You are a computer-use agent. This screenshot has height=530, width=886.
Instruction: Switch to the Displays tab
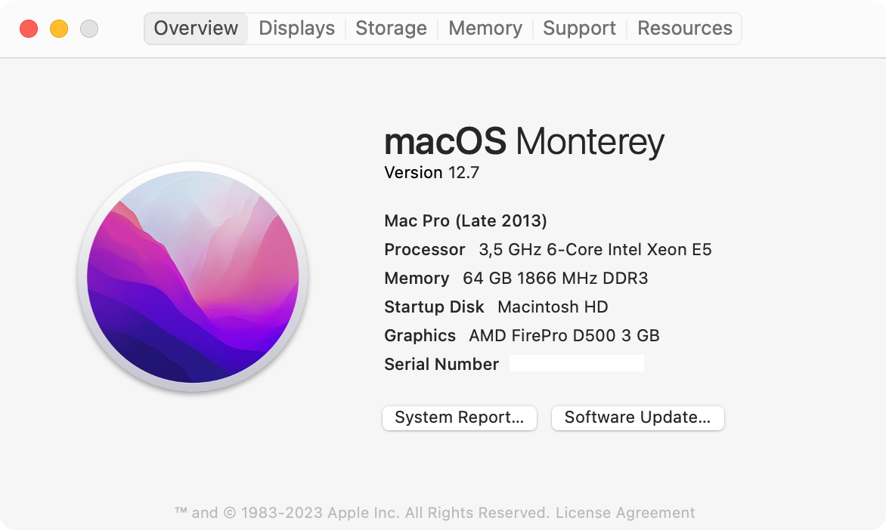[296, 29]
